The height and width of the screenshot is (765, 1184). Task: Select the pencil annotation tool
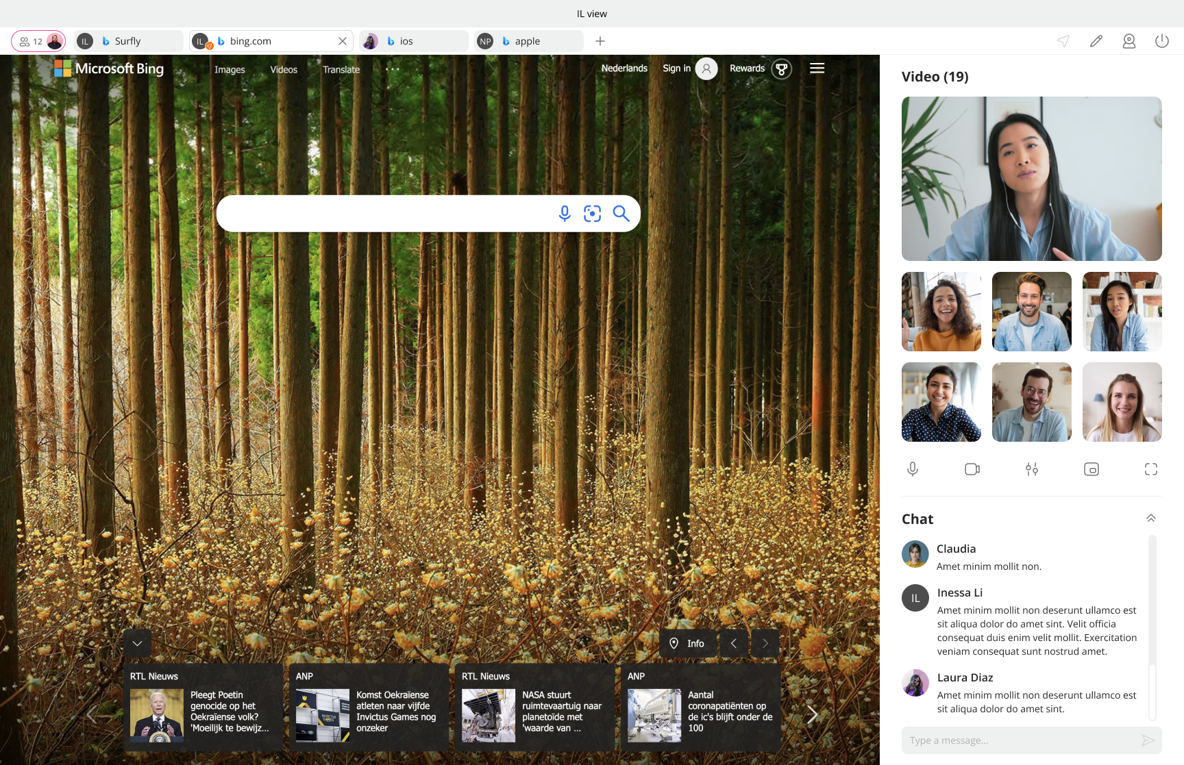point(1096,41)
